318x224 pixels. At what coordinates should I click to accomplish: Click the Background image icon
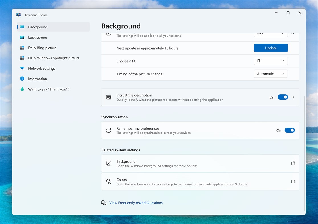[x=109, y=163]
